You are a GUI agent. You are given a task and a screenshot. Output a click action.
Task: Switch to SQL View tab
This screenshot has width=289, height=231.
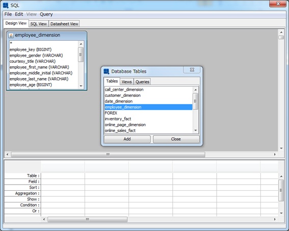(39, 24)
